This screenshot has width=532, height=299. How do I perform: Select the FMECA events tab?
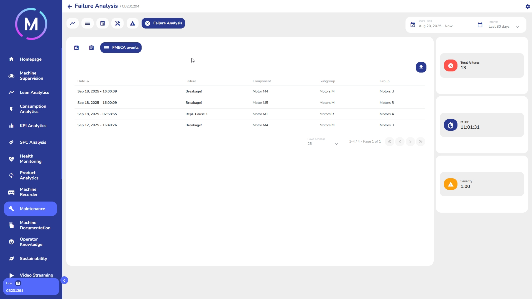[121, 48]
